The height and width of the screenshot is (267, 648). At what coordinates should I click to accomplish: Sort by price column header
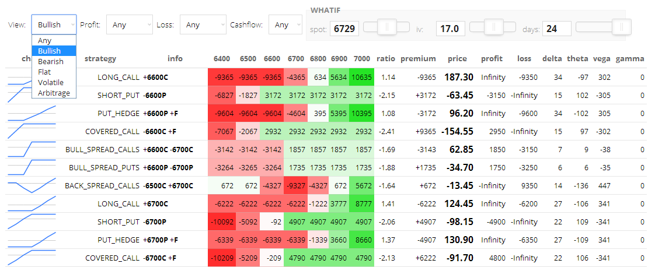(458, 59)
